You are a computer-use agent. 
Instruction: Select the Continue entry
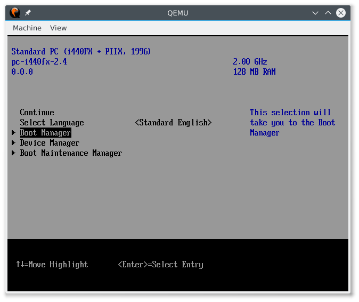(x=37, y=113)
